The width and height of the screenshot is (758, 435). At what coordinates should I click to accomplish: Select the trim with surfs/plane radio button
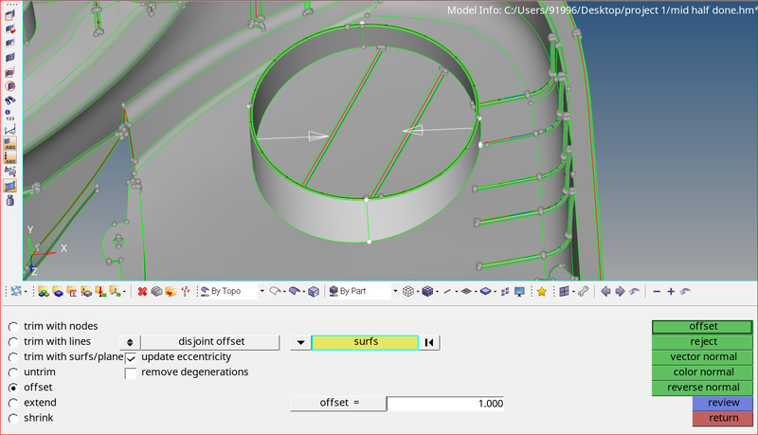click(x=13, y=357)
